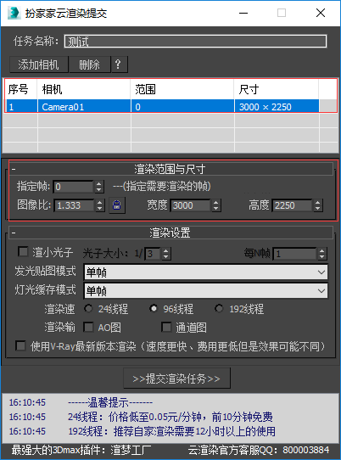Increase the 宽度 spinner value

tap(215, 203)
